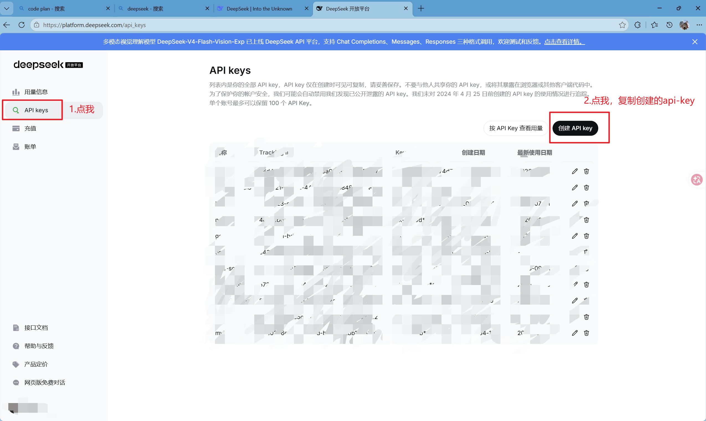View site information lock icon
The height and width of the screenshot is (421, 706).
pos(37,25)
